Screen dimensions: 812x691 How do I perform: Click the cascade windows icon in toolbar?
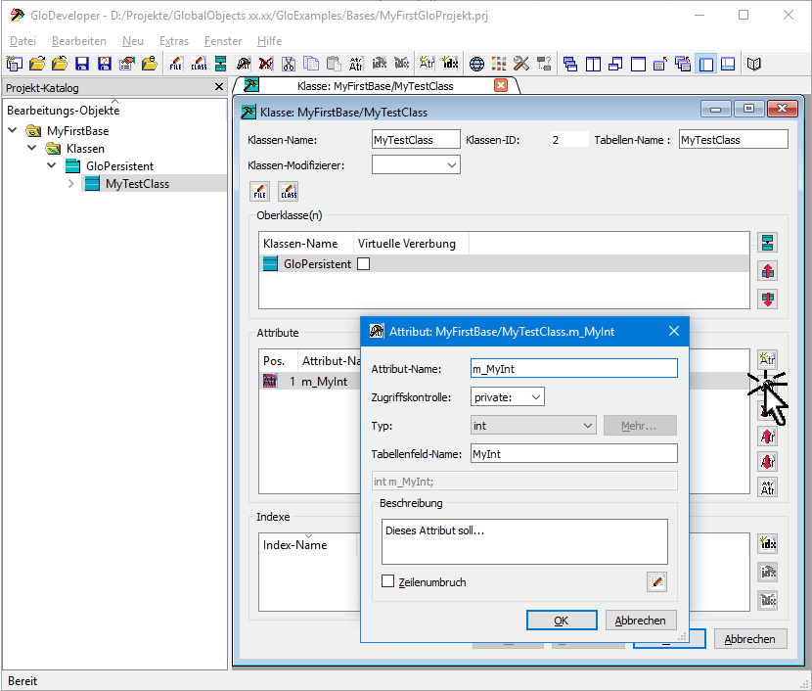coord(570,64)
